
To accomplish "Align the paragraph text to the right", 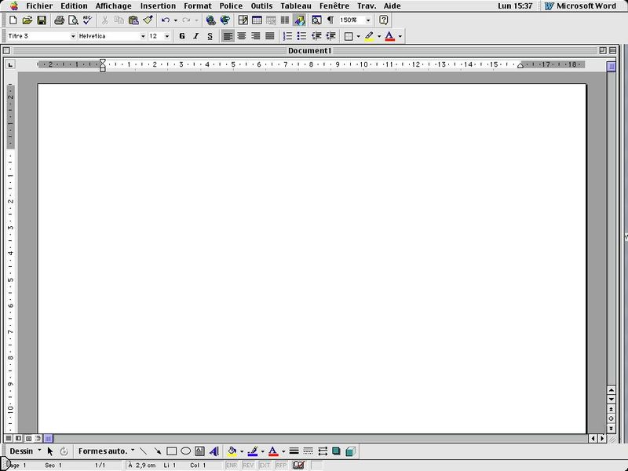I will [256, 36].
